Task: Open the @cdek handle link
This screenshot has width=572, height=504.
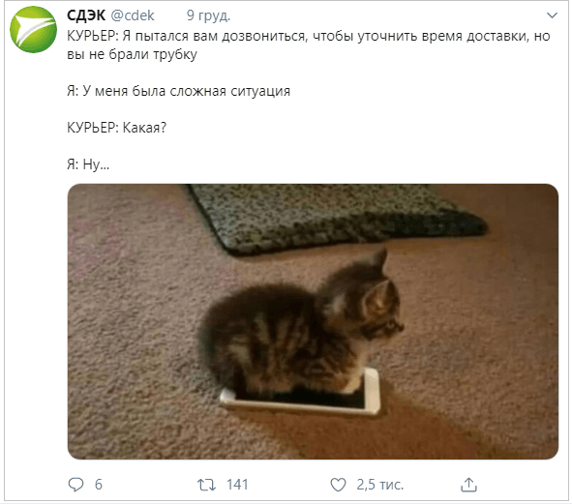Action: click(133, 15)
